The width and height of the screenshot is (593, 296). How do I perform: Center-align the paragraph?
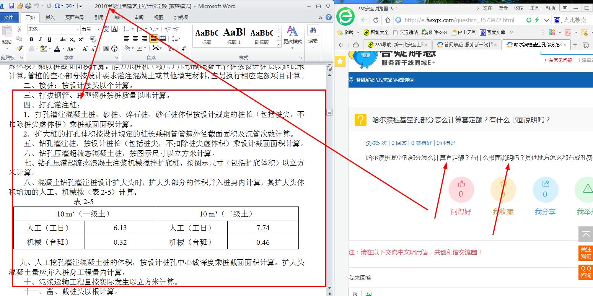click(x=135, y=39)
